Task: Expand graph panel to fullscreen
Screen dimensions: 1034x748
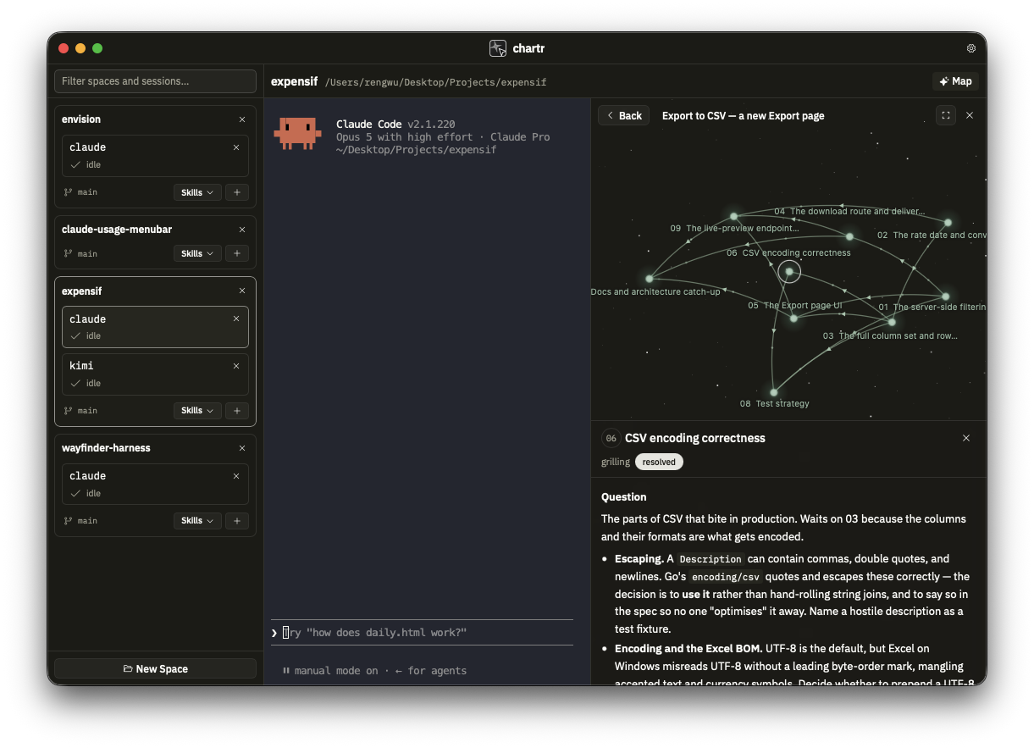Action: 946,115
